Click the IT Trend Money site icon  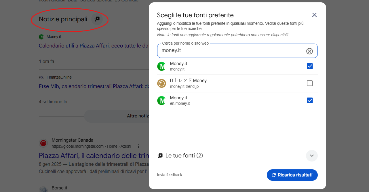click(161, 83)
